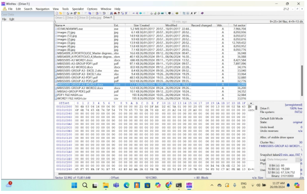
Task: Switch to the Drive C: tab
Action: pyautogui.click(x=60, y=17)
